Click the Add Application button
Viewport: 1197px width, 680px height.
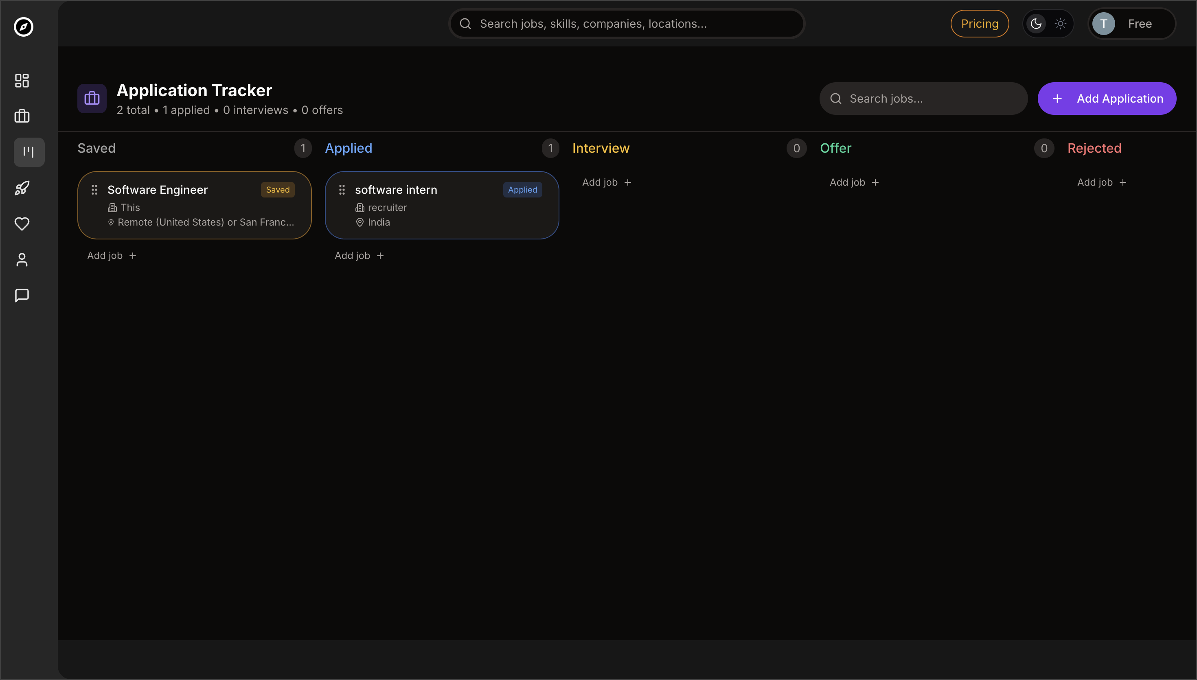tap(1107, 99)
